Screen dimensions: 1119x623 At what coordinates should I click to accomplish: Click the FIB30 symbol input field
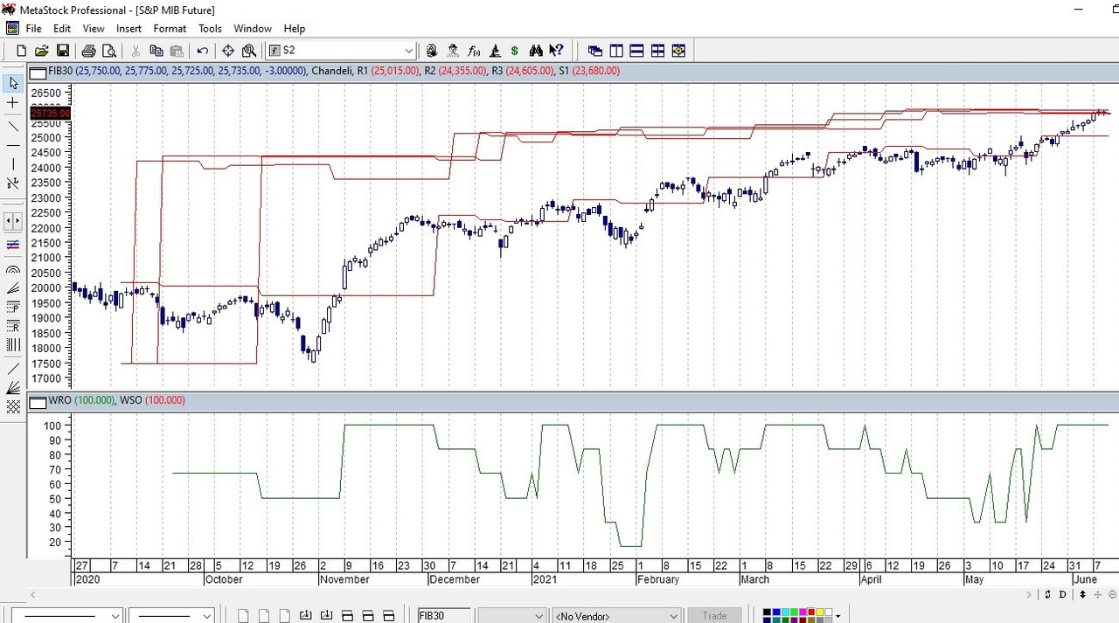pyautogui.click(x=444, y=616)
